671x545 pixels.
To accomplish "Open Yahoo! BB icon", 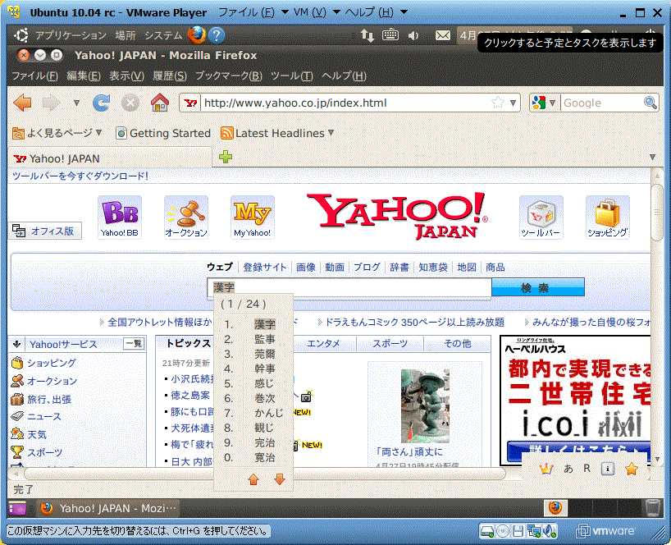I will coord(120,217).
